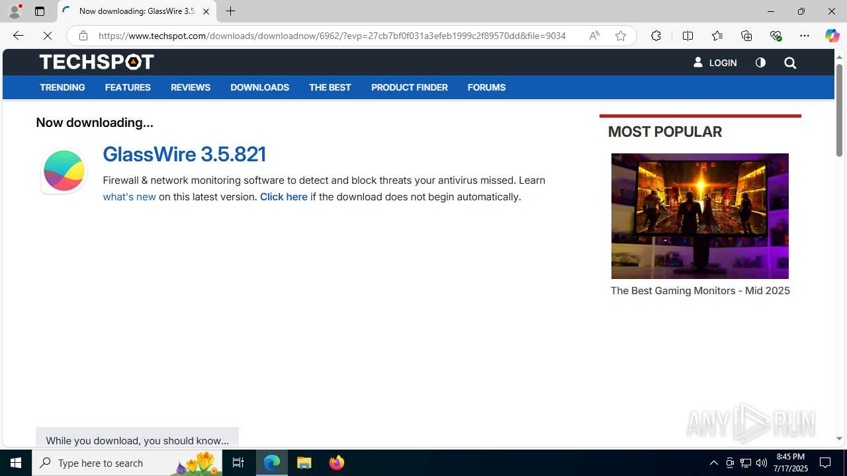Open THE BEST section
This screenshot has height=476, width=847.
330,87
